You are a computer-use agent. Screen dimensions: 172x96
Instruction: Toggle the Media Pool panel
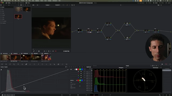[x=21, y=3]
